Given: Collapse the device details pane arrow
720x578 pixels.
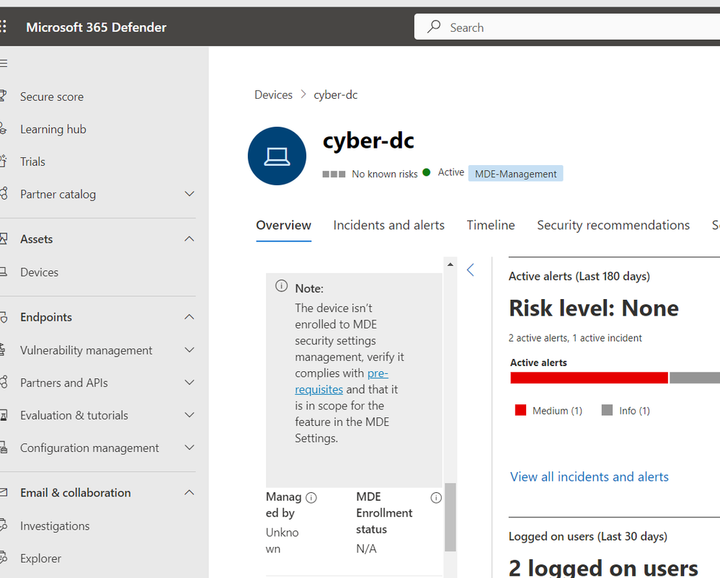Looking at the screenshot, I should [470, 270].
